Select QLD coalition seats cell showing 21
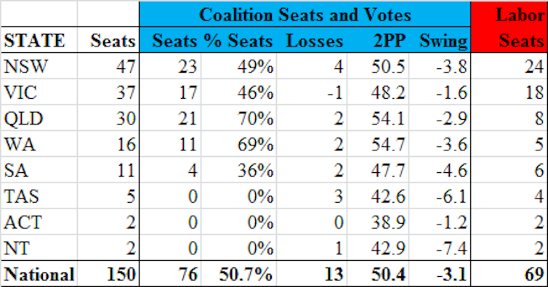Screen dimensions: 548x287 coord(187,118)
